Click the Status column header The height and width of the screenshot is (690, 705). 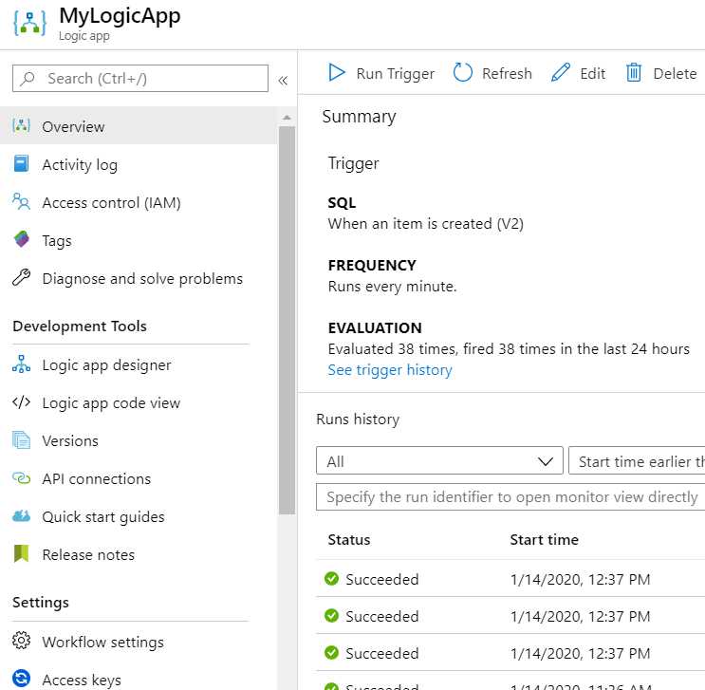click(349, 539)
